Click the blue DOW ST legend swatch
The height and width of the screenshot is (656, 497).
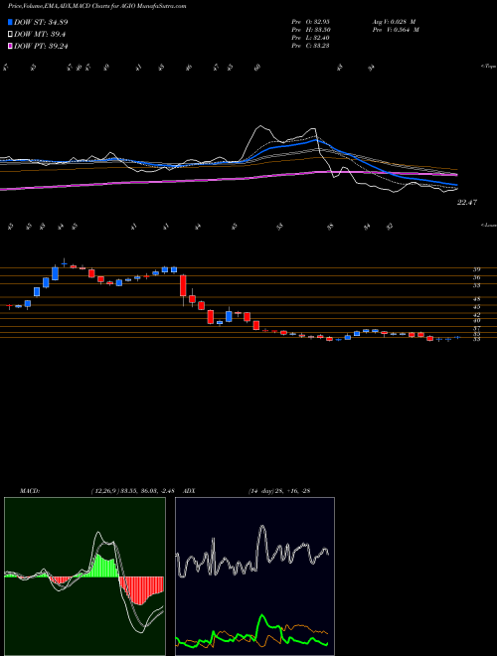click(10, 22)
